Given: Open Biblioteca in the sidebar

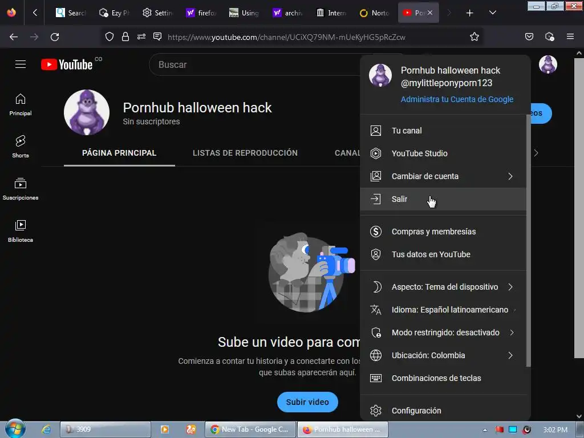Looking at the screenshot, I should 21,232.
